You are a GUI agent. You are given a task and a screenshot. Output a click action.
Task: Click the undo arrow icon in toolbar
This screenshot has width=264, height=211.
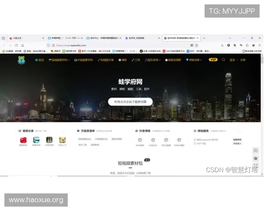(x=241, y=45)
